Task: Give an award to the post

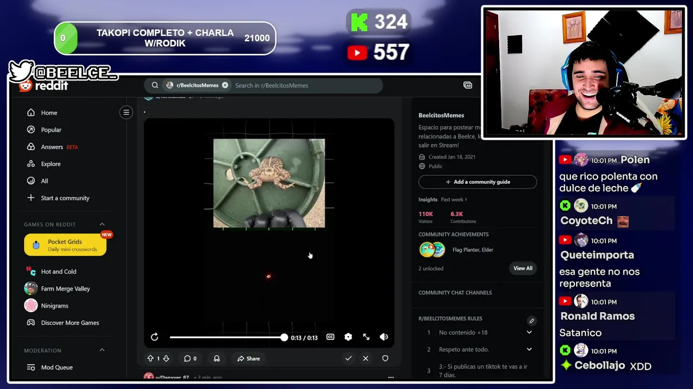Action: click(217, 358)
